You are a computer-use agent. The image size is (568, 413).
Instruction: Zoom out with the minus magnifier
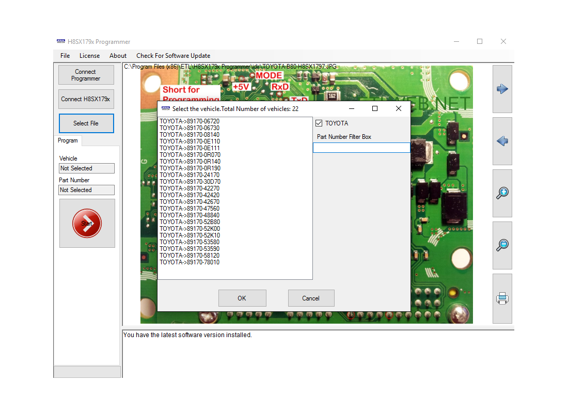[502, 245]
